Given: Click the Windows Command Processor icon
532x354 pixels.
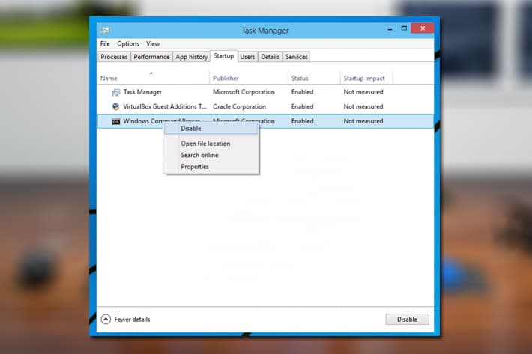Looking at the screenshot, I should [x=115, y=121].
